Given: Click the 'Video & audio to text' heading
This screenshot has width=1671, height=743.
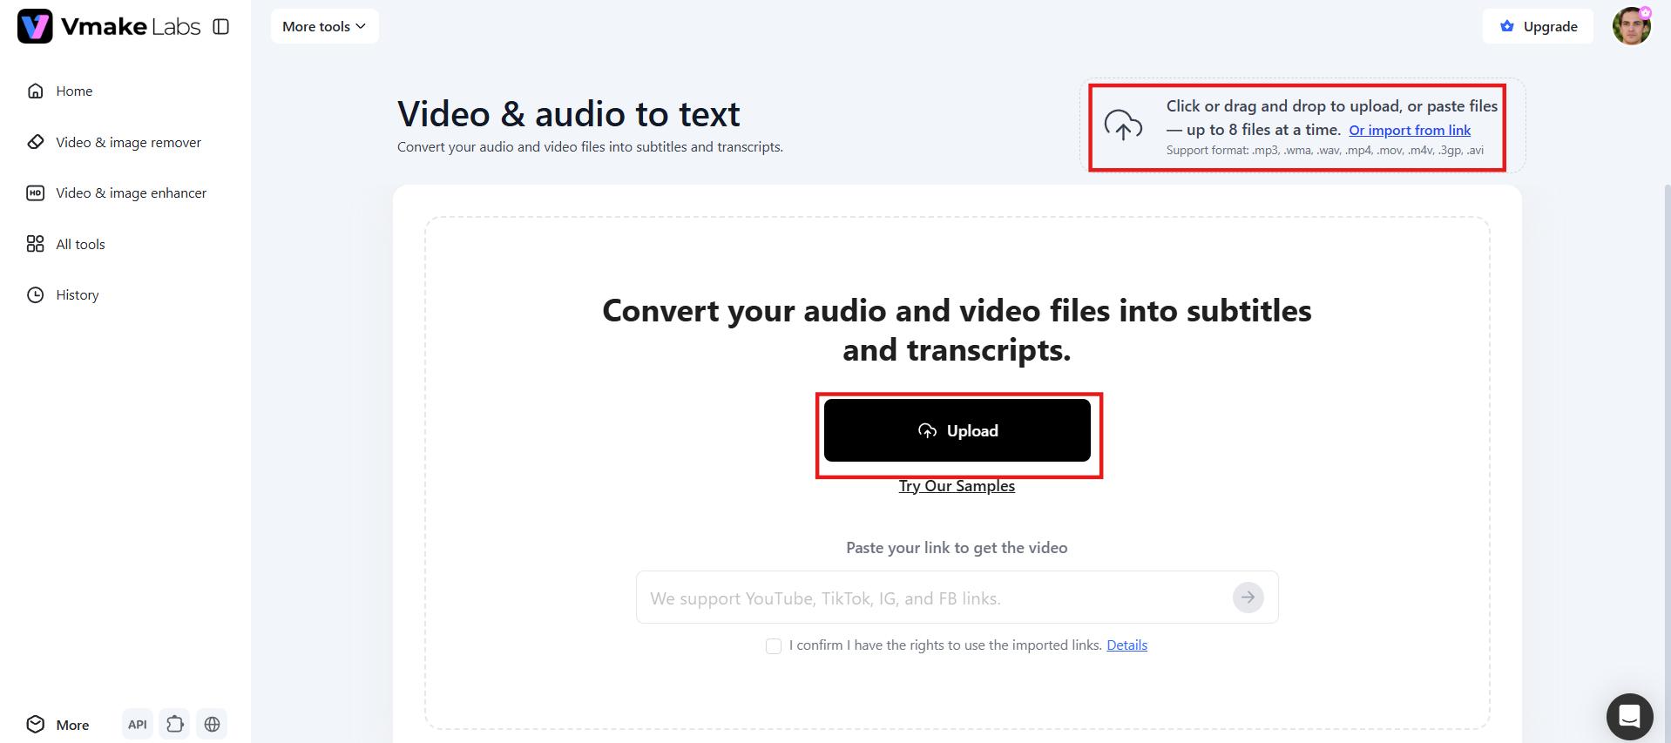Looking at the screenshot, I should (569, 114).
